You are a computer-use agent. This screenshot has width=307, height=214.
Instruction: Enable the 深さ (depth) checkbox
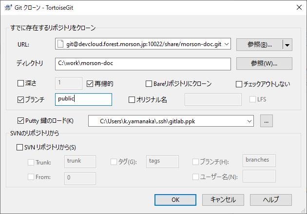(20, 83)
